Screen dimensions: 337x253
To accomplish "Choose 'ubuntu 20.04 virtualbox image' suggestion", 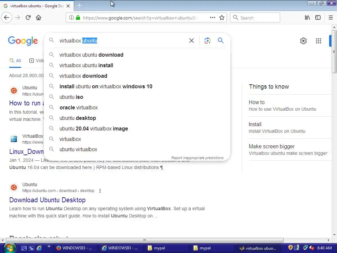I will coord(137,129).
